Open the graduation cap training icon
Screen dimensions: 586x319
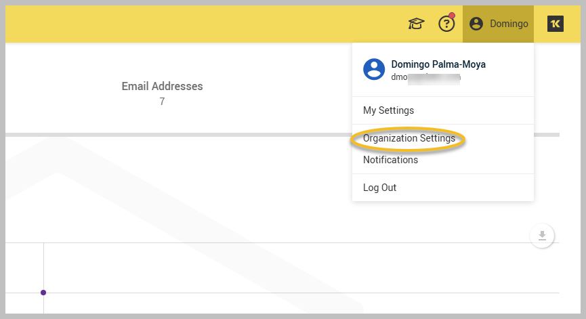coord(415,24)
